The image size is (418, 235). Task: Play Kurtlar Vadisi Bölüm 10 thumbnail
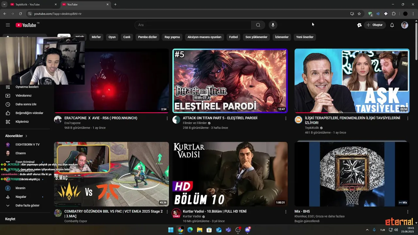tap(230, 174)
